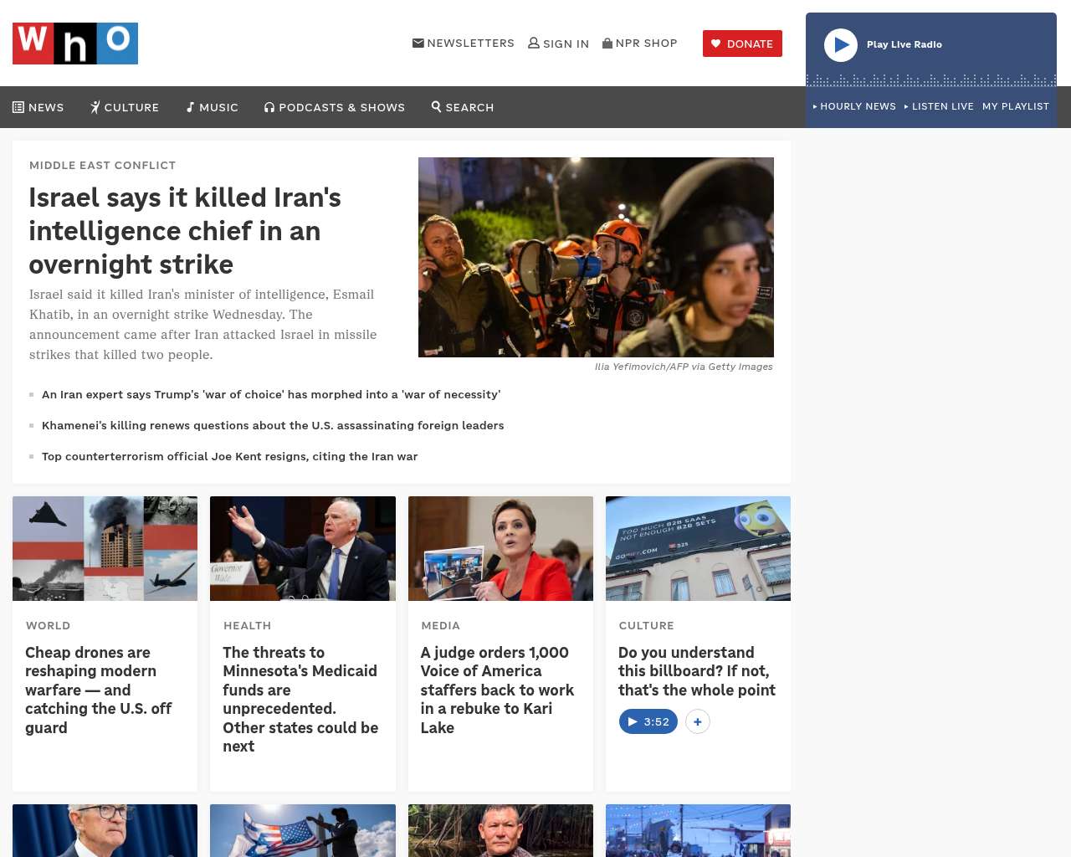Play the 3:52 billboard story audio
Image resolution: width=1071 pixels, height=857 pixels.
[x=648, y=721]
